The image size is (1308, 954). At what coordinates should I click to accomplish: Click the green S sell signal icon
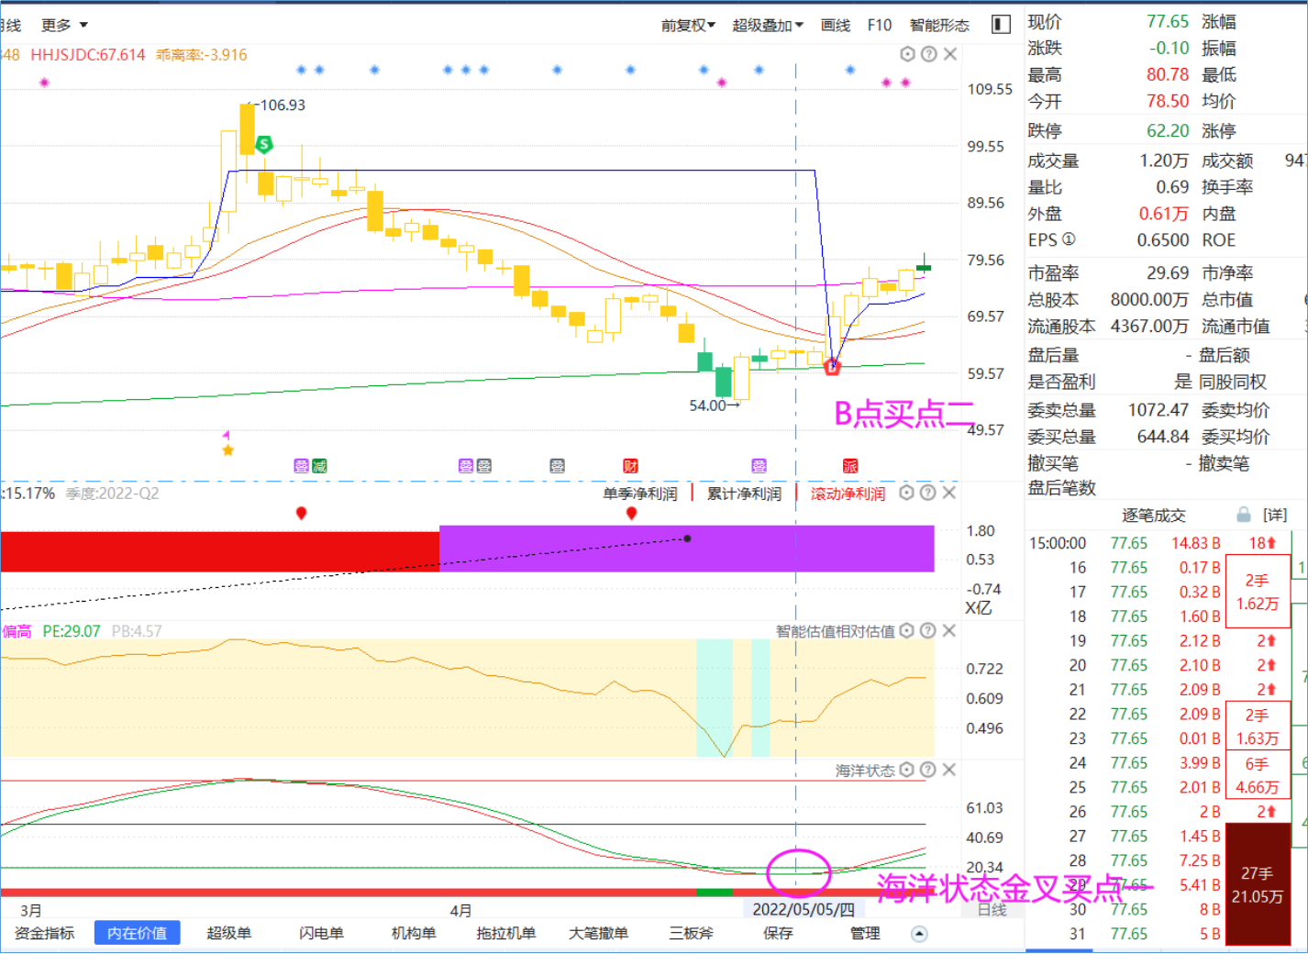click(x=264, y=144)
